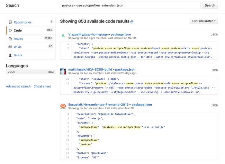Screen dimensions: 225x164
Task: Open matthiasak/HCA-SCSS-build repository link
Action: point(90,69)
